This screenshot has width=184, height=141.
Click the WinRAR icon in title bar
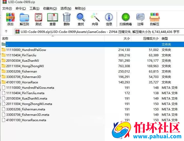[5, 2]
